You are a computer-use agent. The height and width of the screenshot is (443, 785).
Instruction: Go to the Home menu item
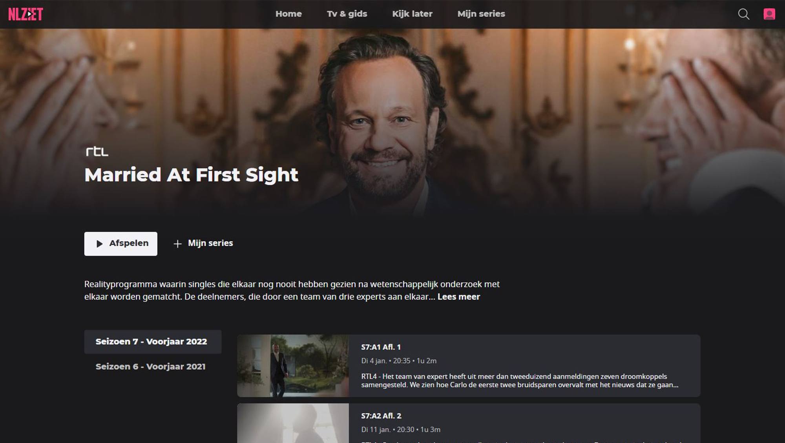point(288,14)
